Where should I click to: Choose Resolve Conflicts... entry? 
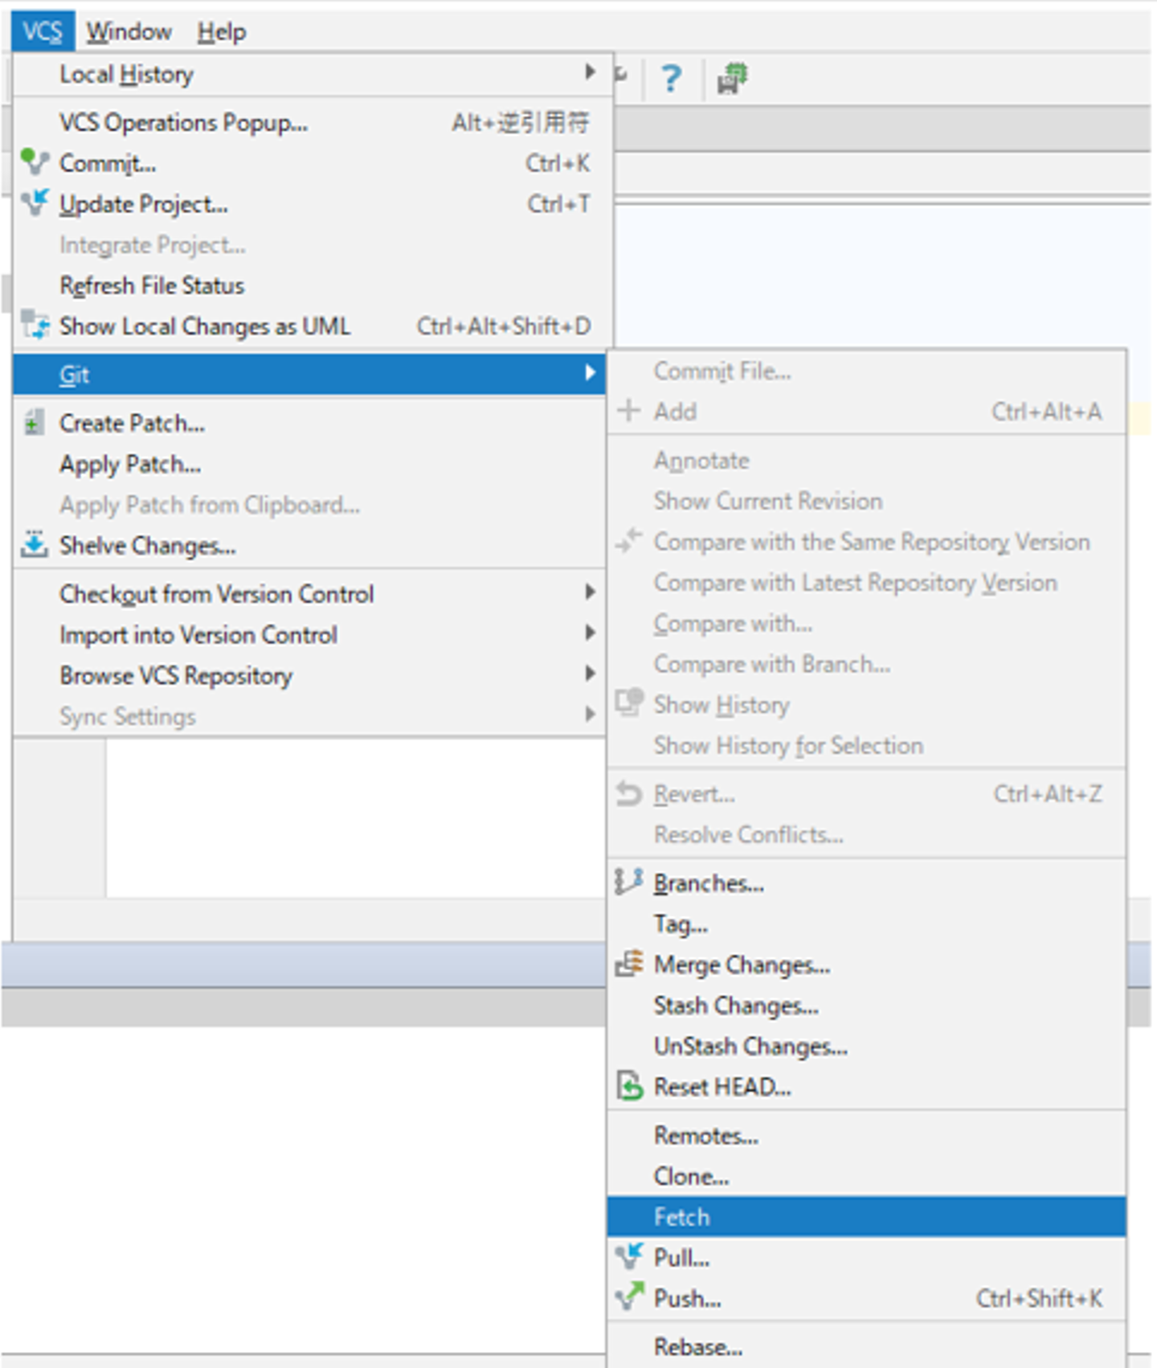click(866, 834)
